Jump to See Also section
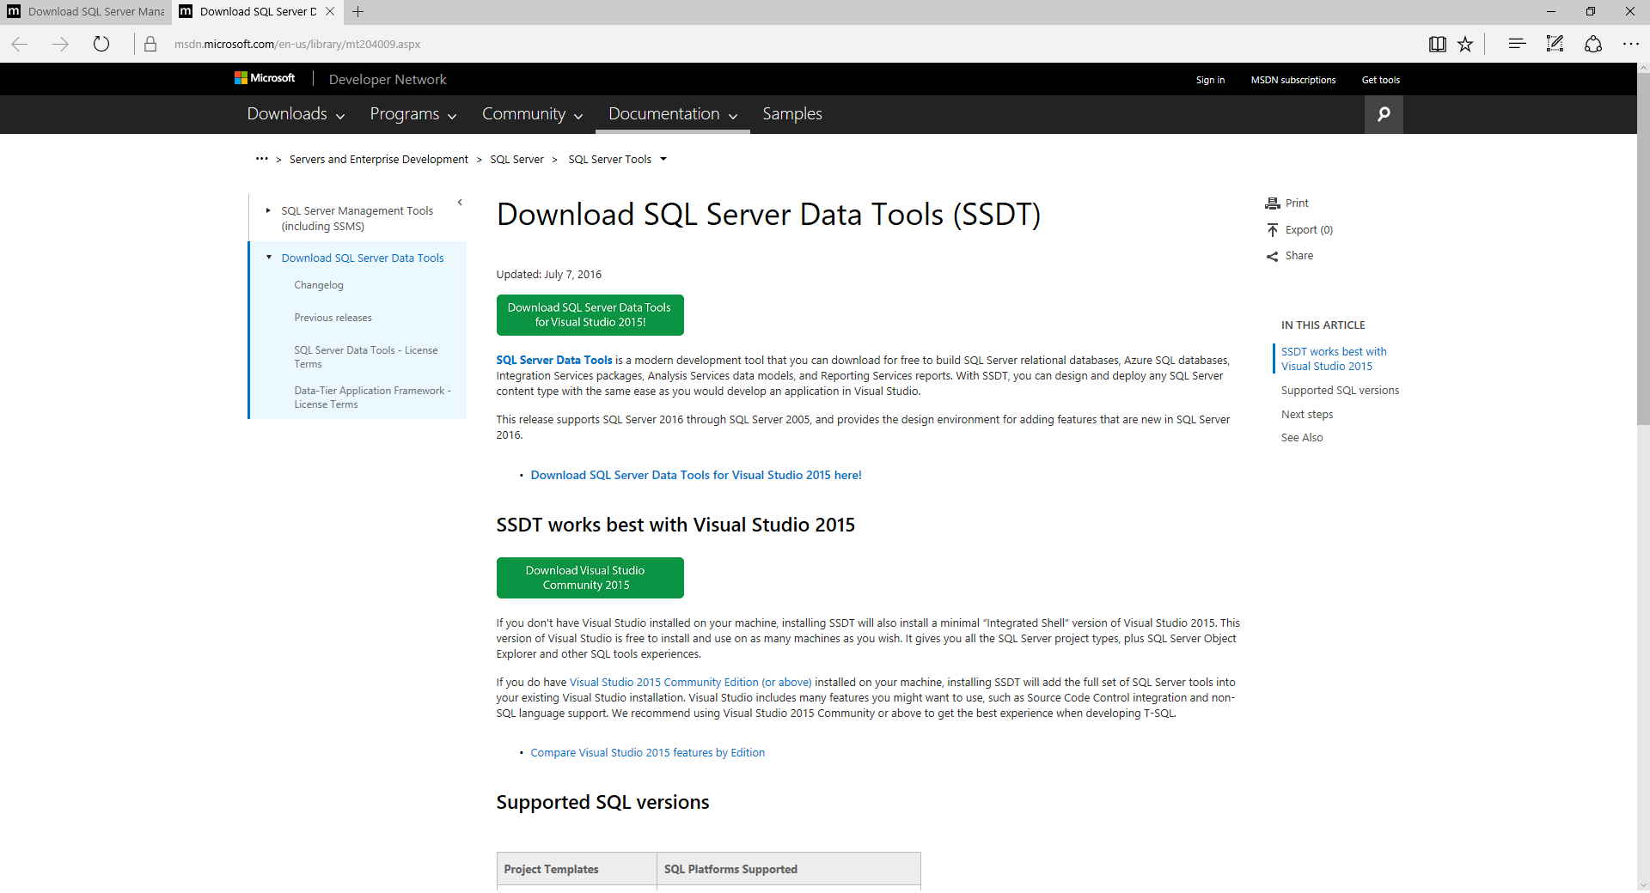 tap(1302, 438)
